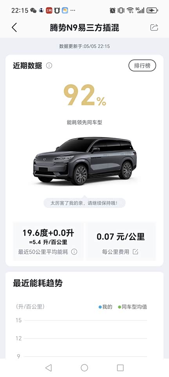Tap Android recent apps square
This screenshot has width=169, height=377.
(120, 368)
